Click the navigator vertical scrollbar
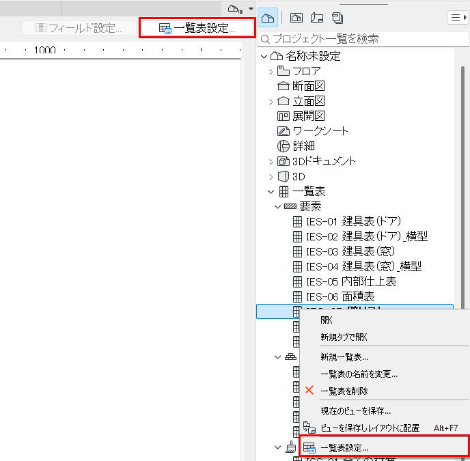Viewport: 470px width, 461px height. pyautogui.click(x=462, y=187)
